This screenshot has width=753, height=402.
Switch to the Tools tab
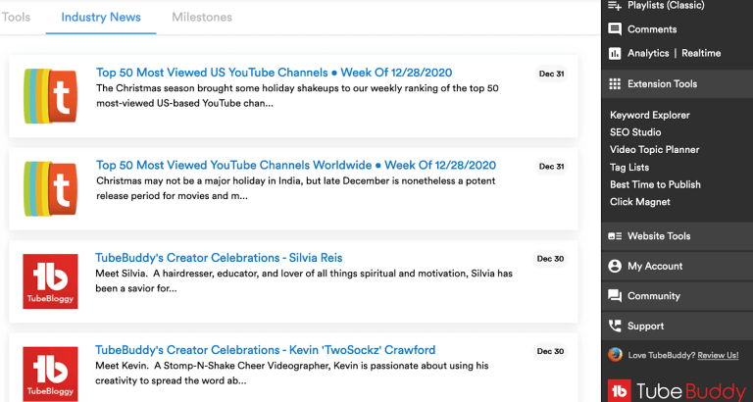pyautogui.click(x=16, y=18)
